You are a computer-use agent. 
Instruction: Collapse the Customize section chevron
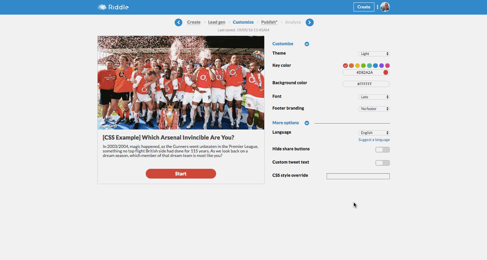[307, 44]
